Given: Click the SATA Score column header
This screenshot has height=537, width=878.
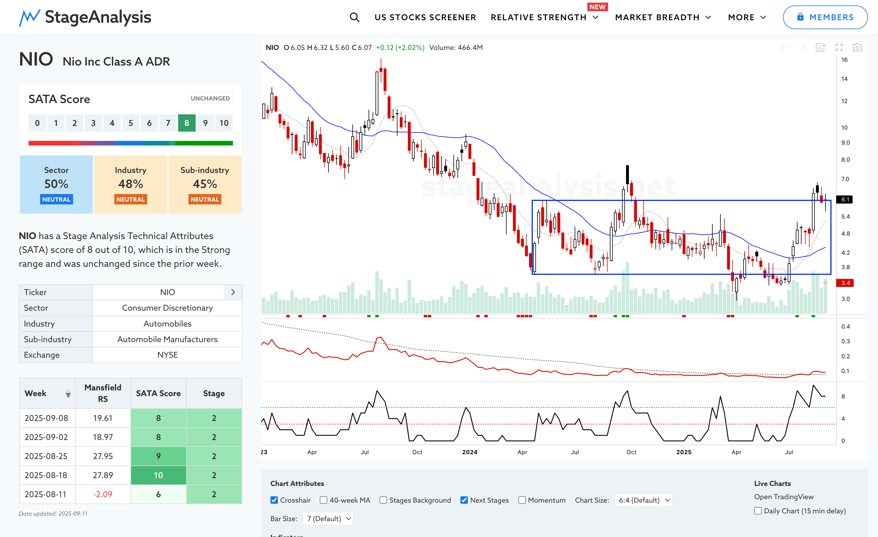Looking at the screenshot, I should [x=158, y=393].
